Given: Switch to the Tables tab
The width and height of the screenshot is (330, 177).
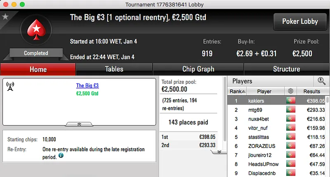Looking at the screenshot, I should [x=114, y=69].
